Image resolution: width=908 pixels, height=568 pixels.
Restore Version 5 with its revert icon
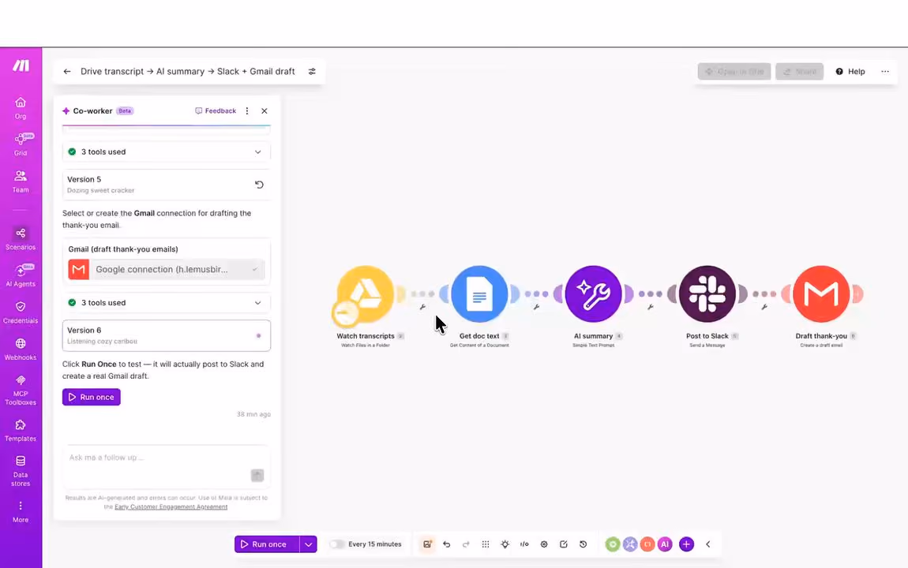click(x=259, y=185)
